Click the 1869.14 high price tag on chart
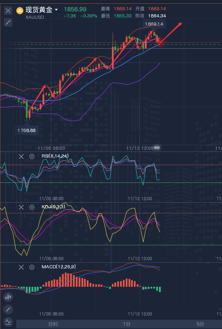Viewport: 222px width, 329px height. click(154, 24)
